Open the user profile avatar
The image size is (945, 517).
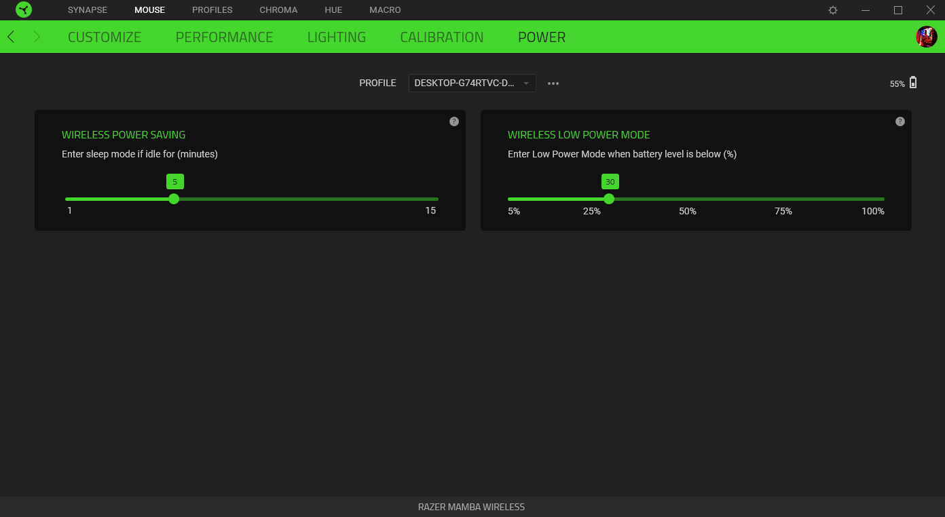point(926,37)
